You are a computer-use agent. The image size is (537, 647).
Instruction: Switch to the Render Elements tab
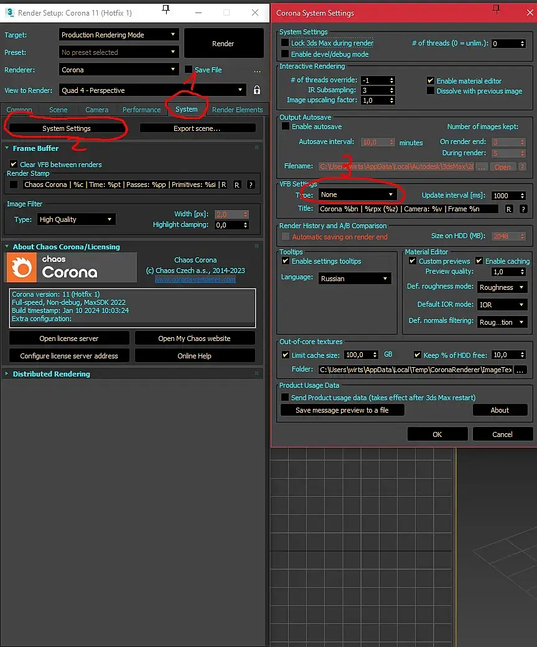pos(237,110)
